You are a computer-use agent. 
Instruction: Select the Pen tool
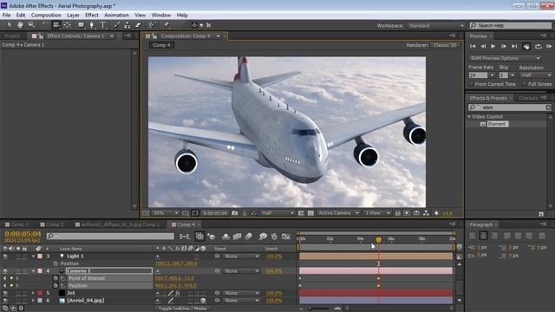[92, 25]
